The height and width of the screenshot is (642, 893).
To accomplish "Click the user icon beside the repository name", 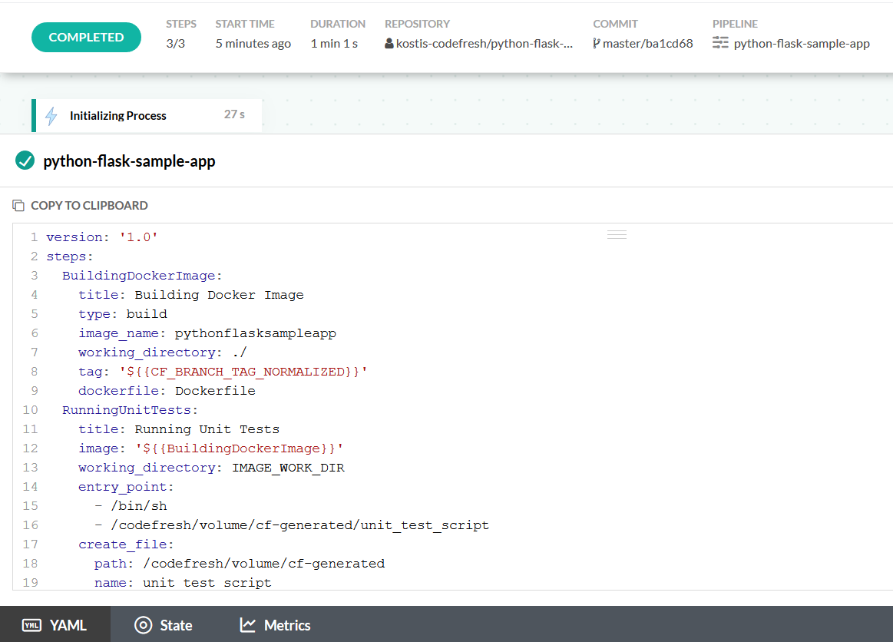I will [389, 44].
